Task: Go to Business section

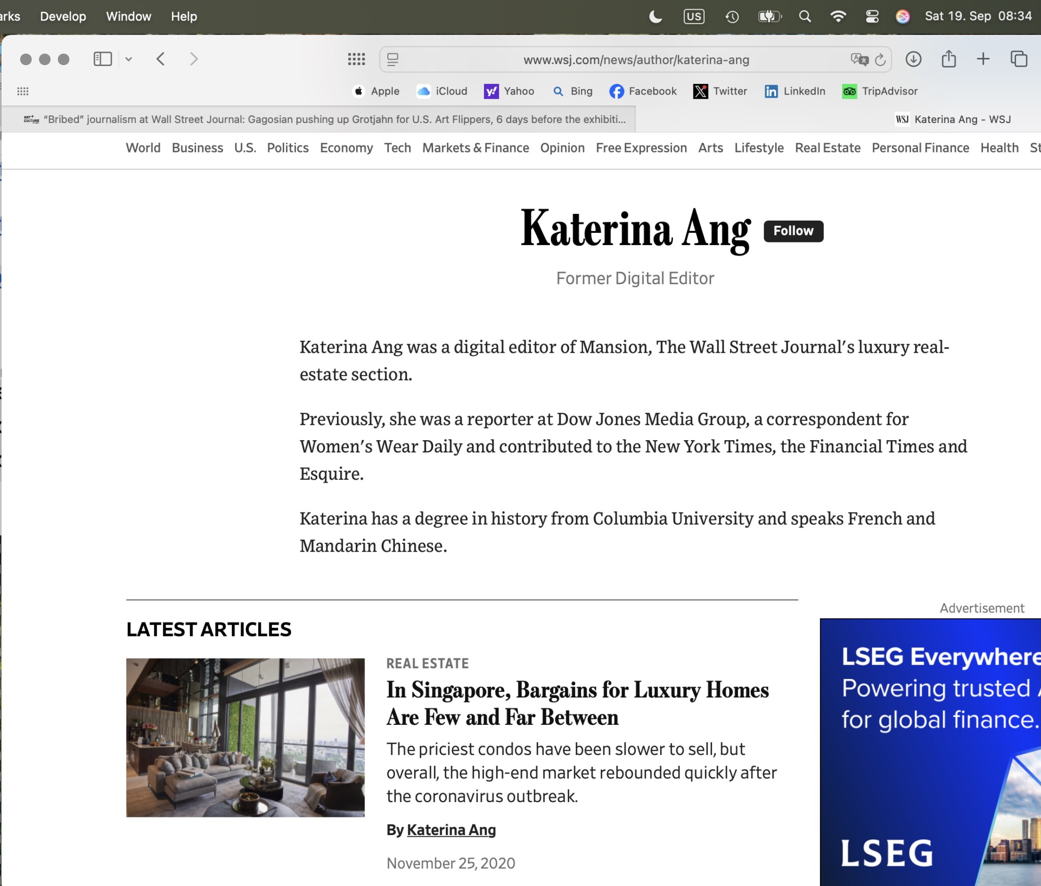Action: tap(197, 148)
